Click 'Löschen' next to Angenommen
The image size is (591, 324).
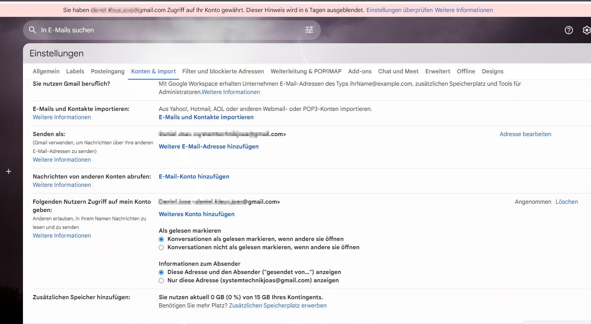pyautogui.click(x=566, y=202)
